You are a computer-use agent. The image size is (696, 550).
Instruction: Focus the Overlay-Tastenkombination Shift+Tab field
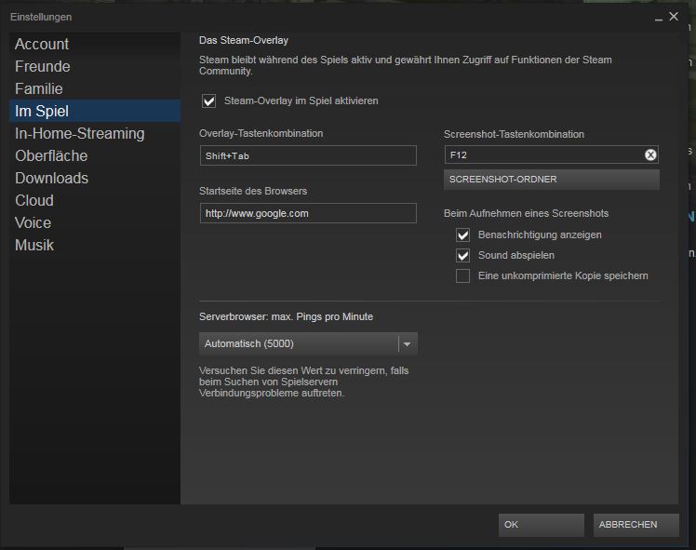click(308, 155)
